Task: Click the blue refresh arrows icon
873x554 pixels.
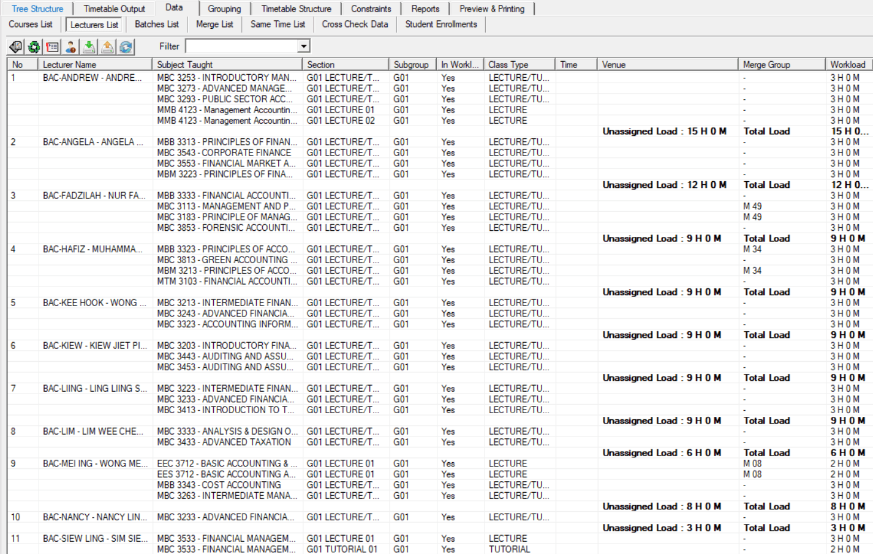Action: 126,47
